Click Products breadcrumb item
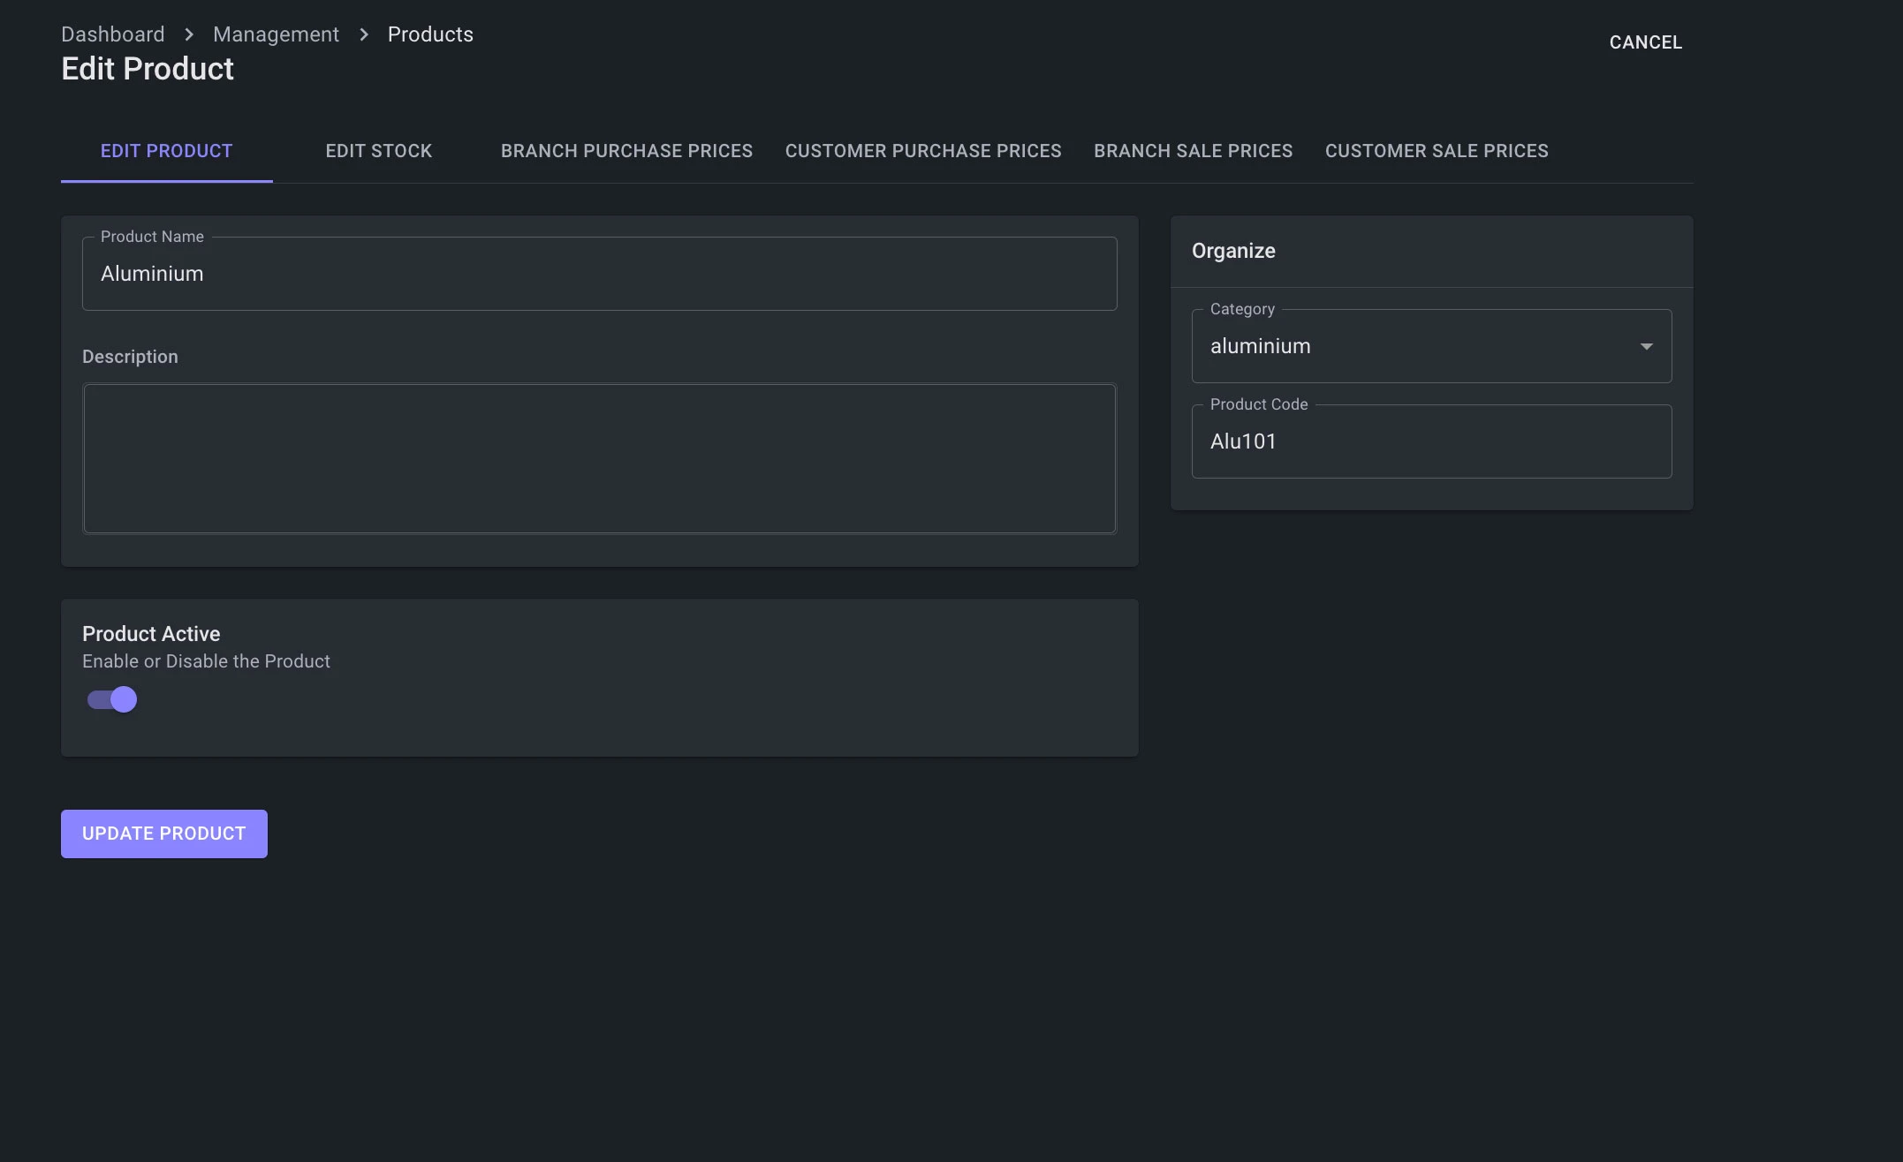Image resolution: width=1903 pixels, height=1162 pixels. click(430, 34)
